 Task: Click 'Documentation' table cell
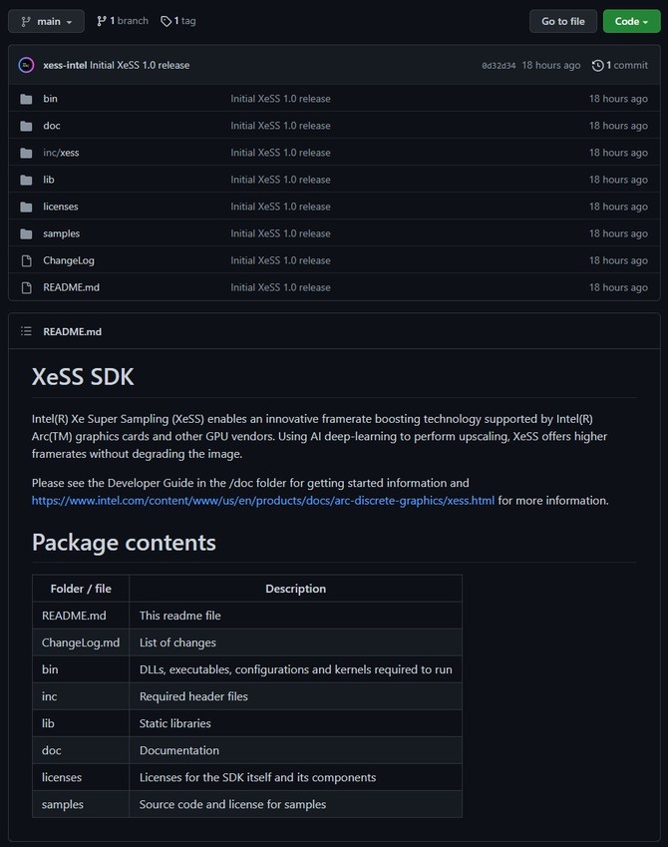click(x=295, y=750)
